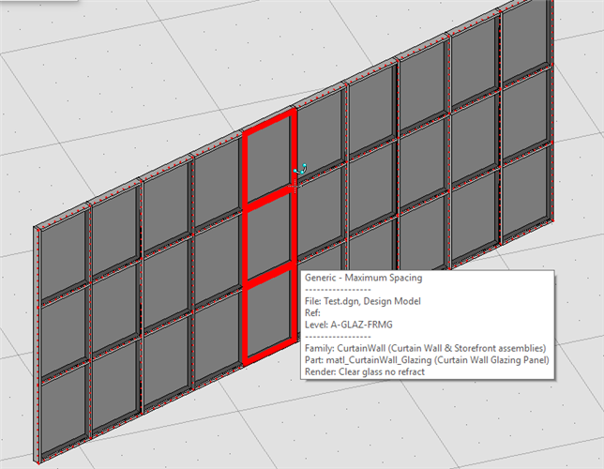Click the "Generic - Maximum Spacing" tooltip heading
This screenshot has width=604, height=469.
tap(363, 278)
